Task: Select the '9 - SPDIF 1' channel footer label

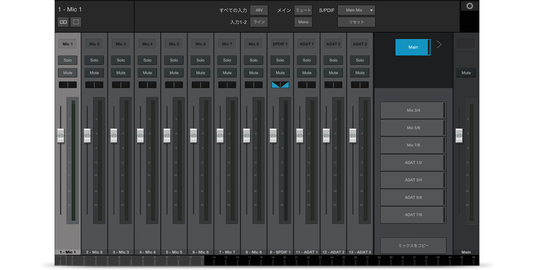Action: pos(280,252)
